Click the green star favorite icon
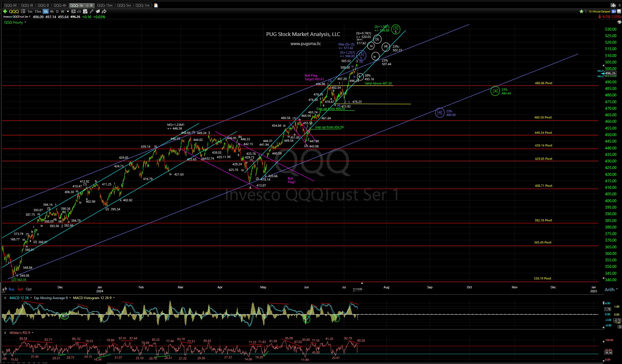Viewport: 622px width, 364px height. pyautogui.click(x=581, y=11)
